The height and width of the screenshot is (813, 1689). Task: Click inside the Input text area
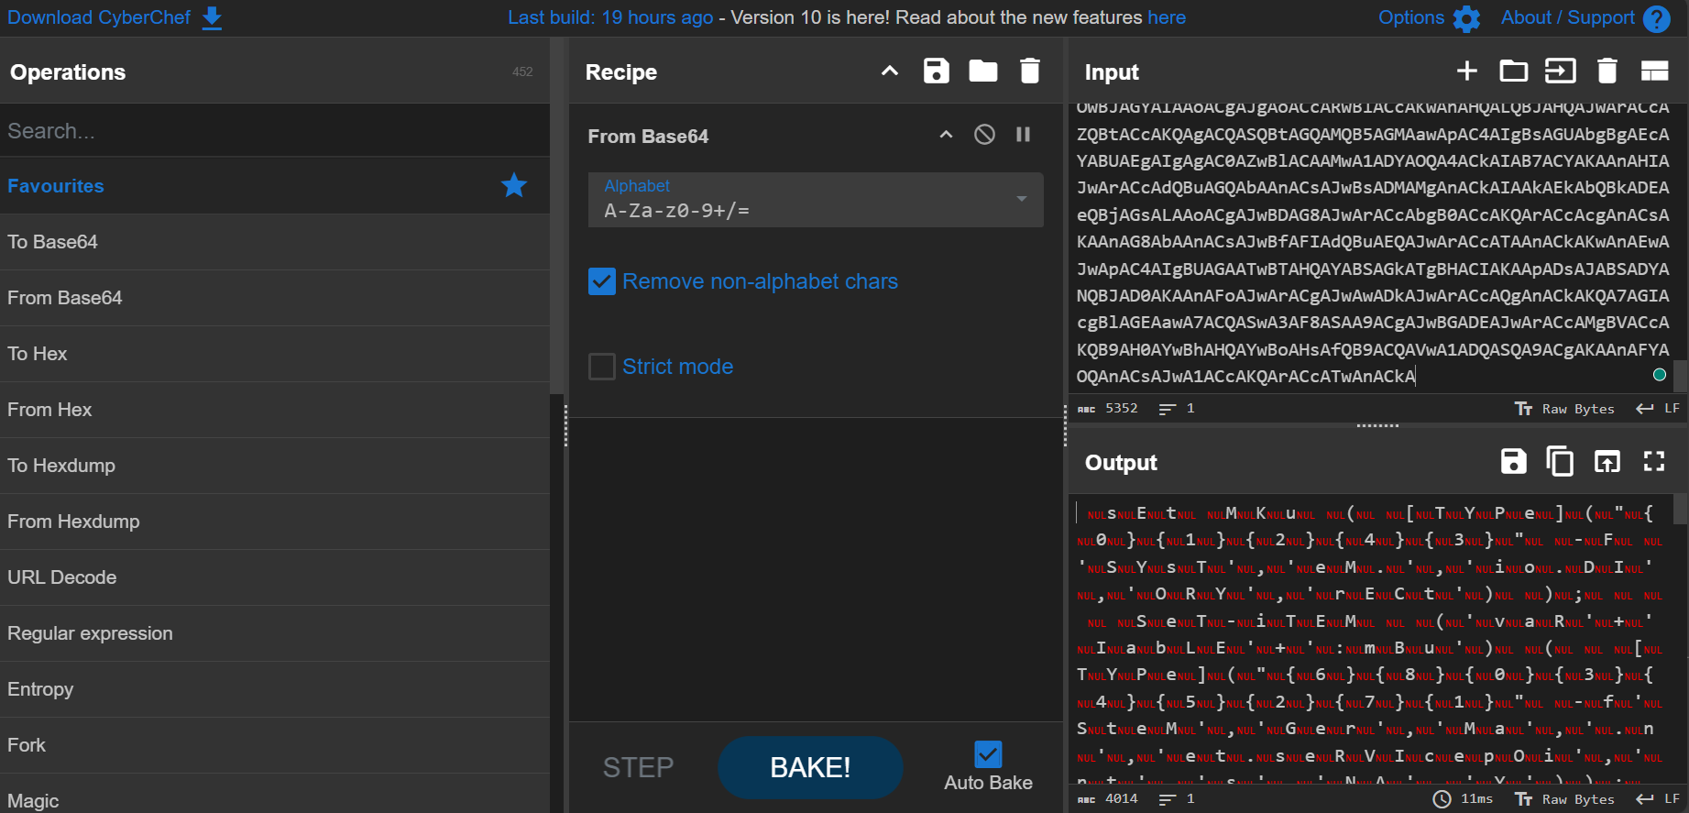pos(1370,247)
